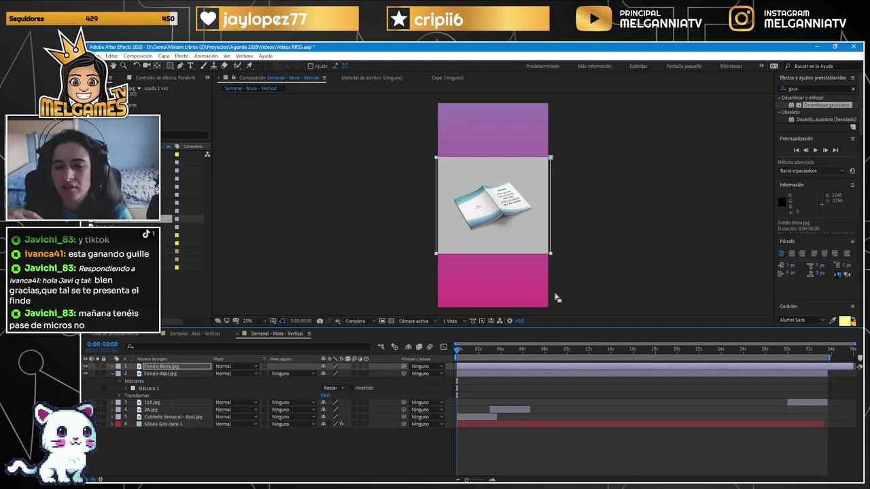Open the 25% magnification dropdown
This screenshot has width=870, height=489.
click(x=255, y=321)
